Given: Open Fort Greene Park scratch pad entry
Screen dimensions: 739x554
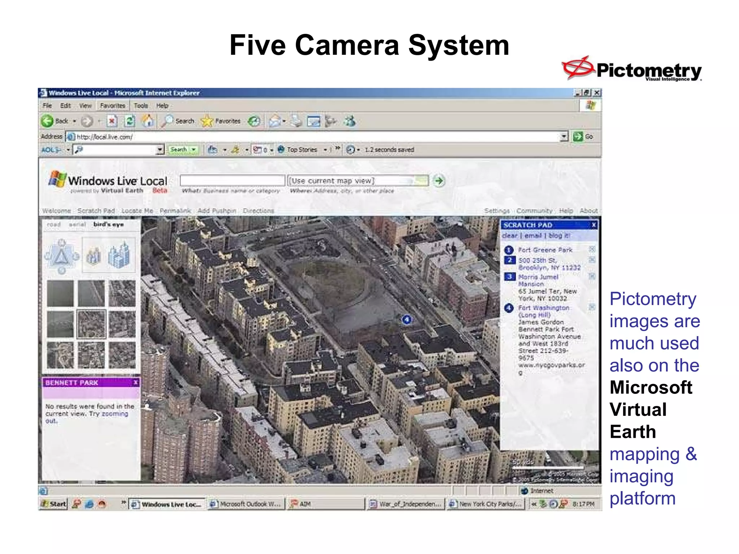Looking at the screenshot, I should (545, 250).
